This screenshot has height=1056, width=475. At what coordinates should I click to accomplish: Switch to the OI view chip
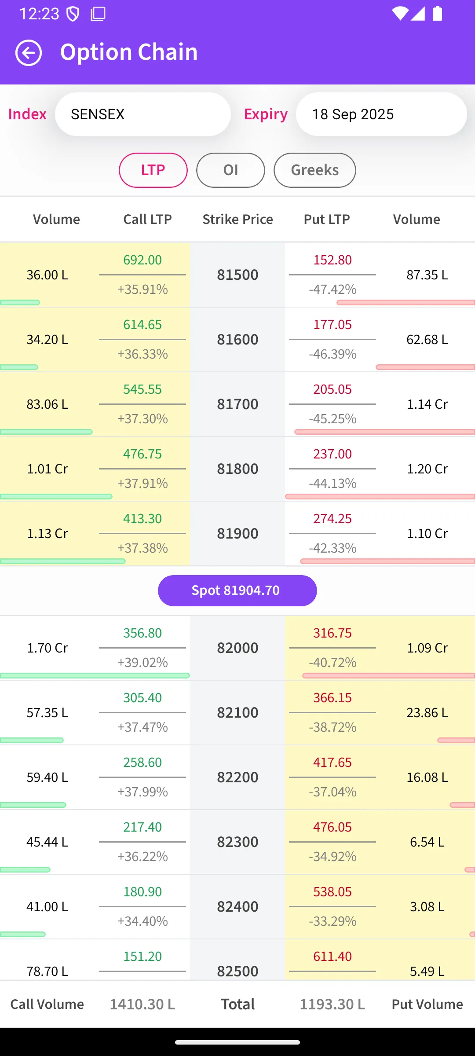click(x=230, y=170)
